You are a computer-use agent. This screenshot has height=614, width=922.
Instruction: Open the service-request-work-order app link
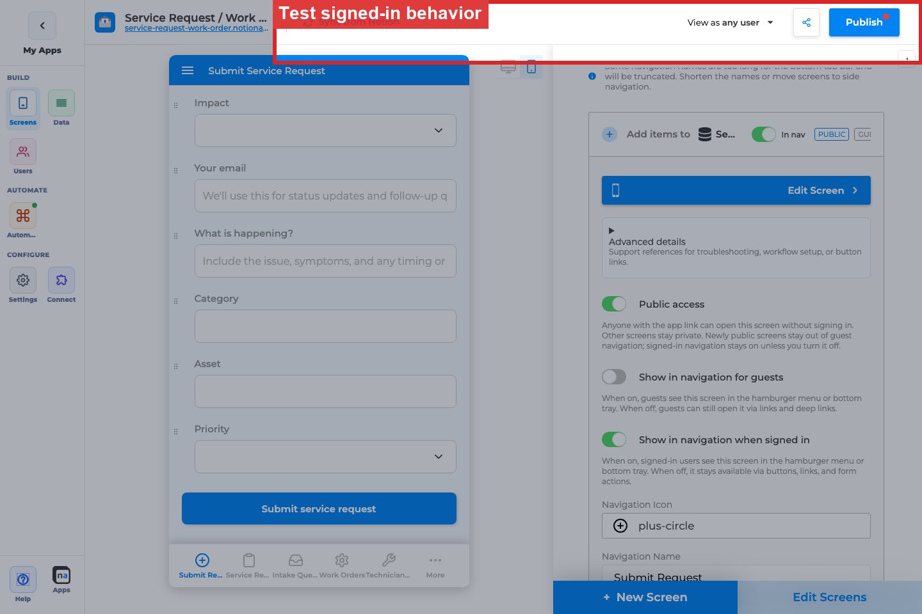[197, 28]
